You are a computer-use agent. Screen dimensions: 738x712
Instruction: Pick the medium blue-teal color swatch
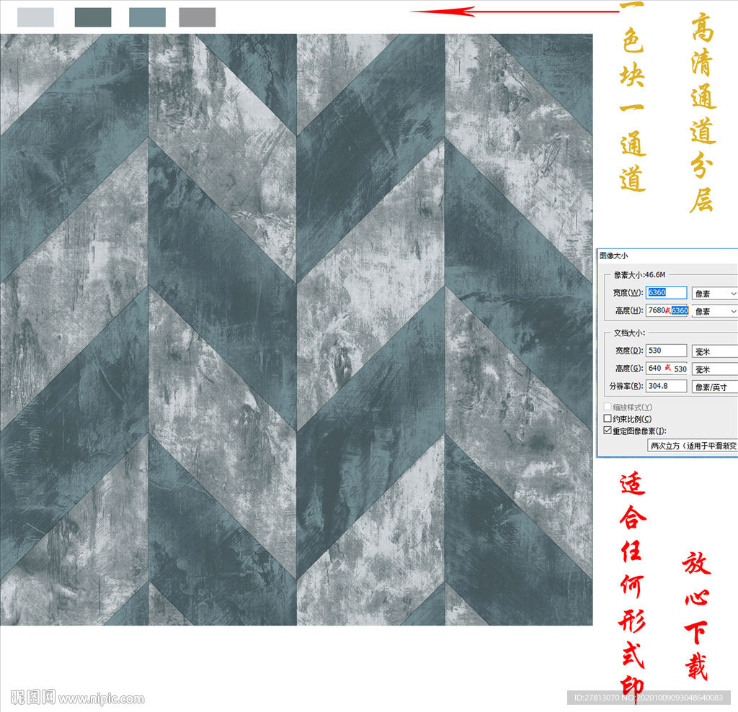[147, 17]
